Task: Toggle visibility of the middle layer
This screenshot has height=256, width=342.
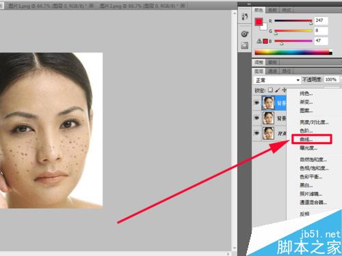Action: [x=256, y=118]
